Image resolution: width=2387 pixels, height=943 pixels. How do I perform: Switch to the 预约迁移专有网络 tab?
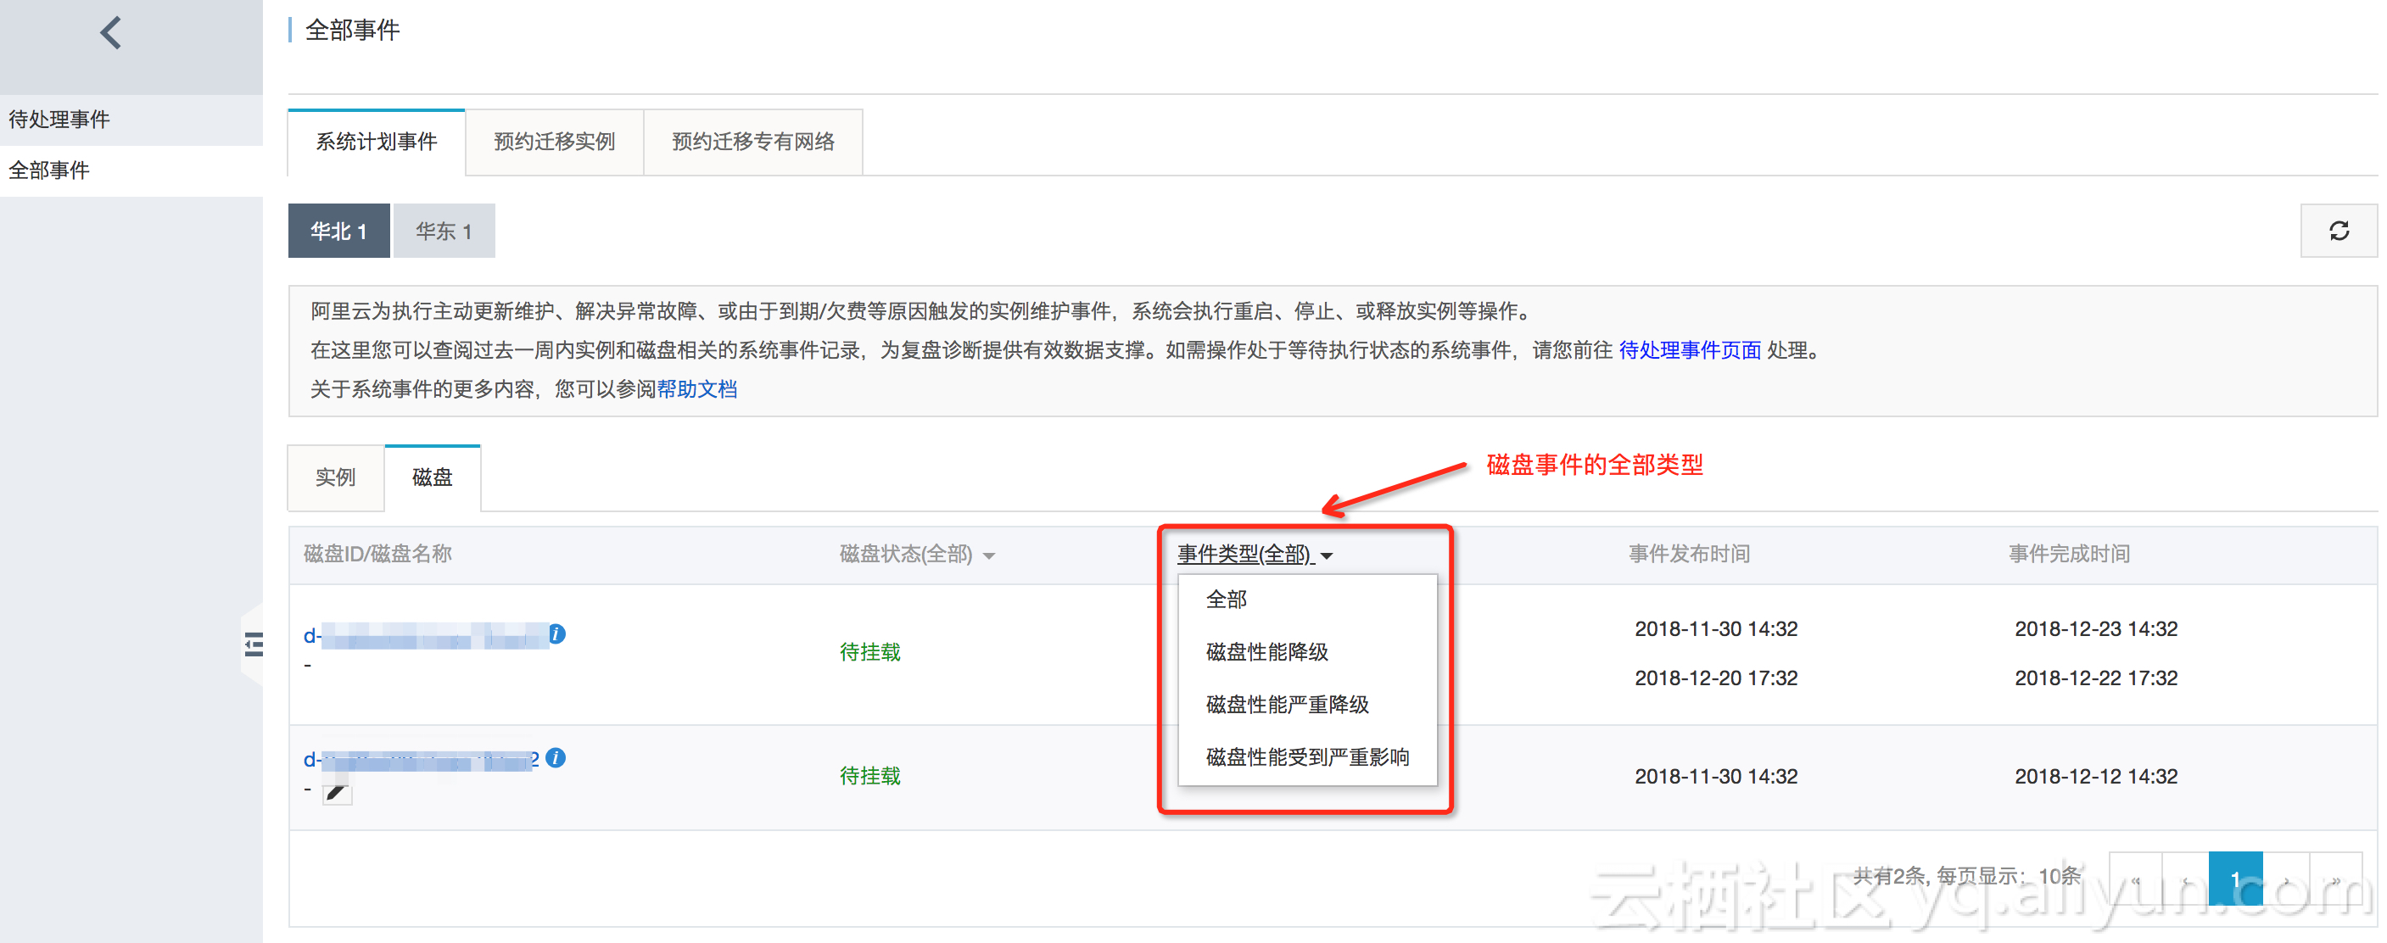[752, 142]
